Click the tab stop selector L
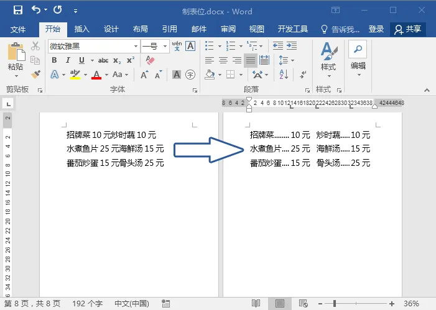Image resolution: width=436 pixels, height=310 pixels. (8, 104)
